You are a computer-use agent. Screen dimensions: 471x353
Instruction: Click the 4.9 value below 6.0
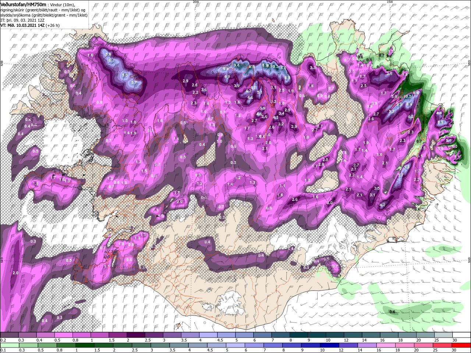(227, 77)
